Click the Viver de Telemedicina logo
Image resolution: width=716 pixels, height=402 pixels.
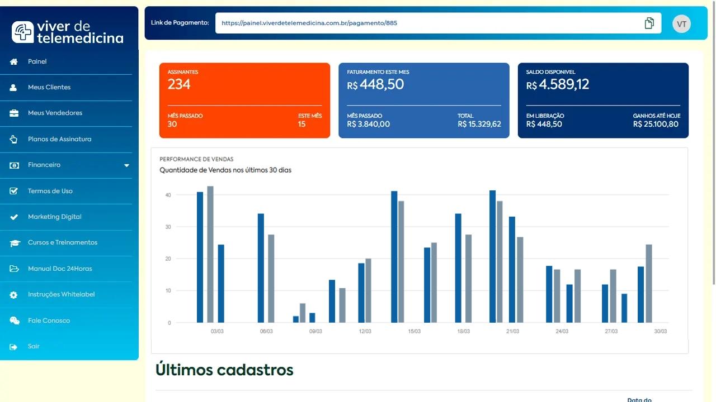[68, 32]
